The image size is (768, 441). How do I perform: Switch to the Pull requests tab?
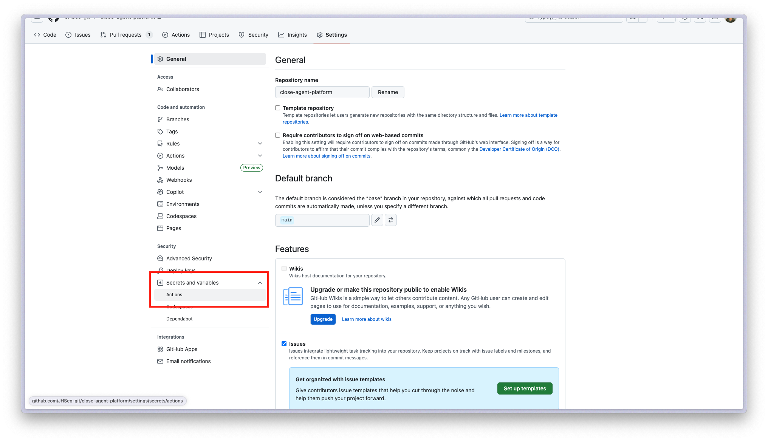click(x=125, y=35)
